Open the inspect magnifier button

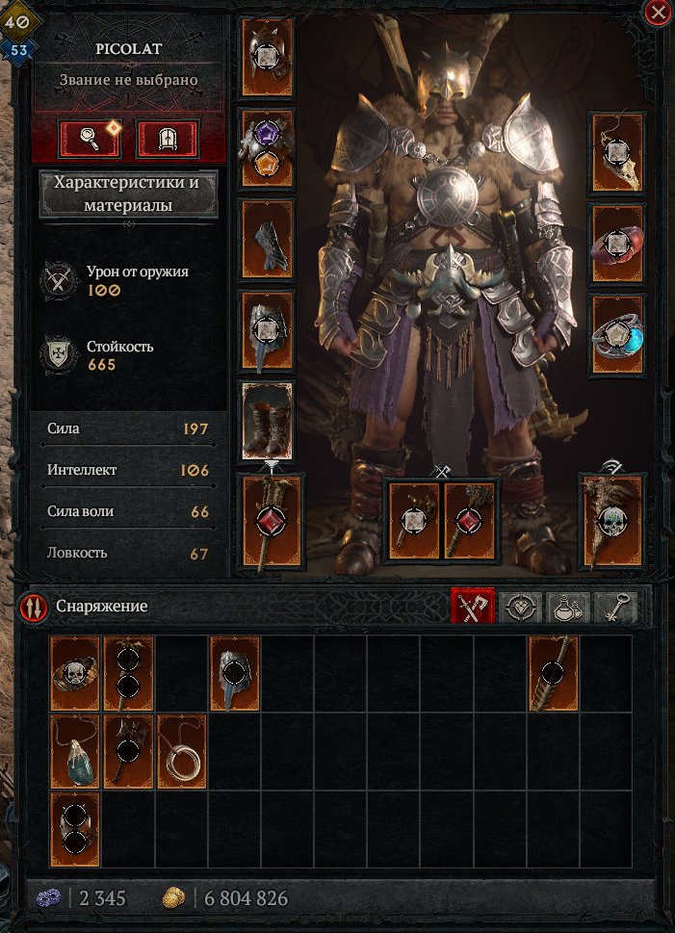pos(90,140)
